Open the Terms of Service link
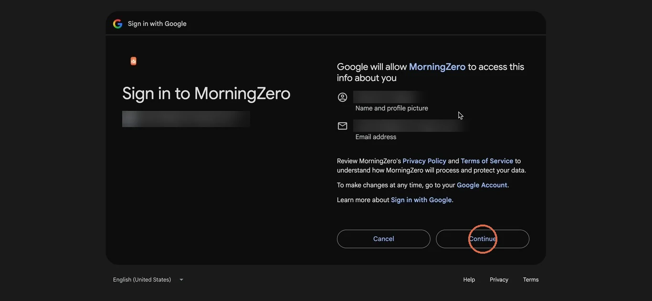This screenshot has height=301, width=652. click(x=487, y=161)
